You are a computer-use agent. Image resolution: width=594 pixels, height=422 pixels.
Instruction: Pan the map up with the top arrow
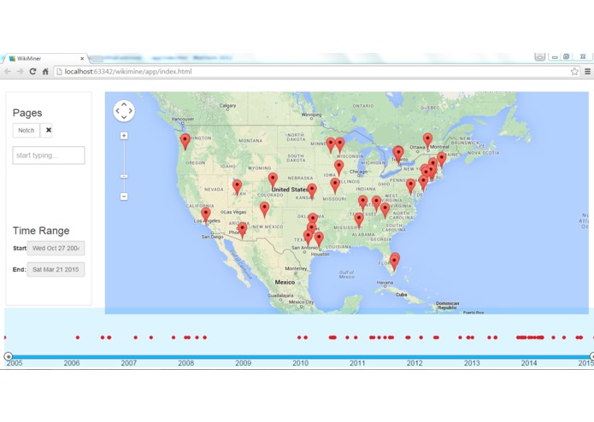pos(124,104)
